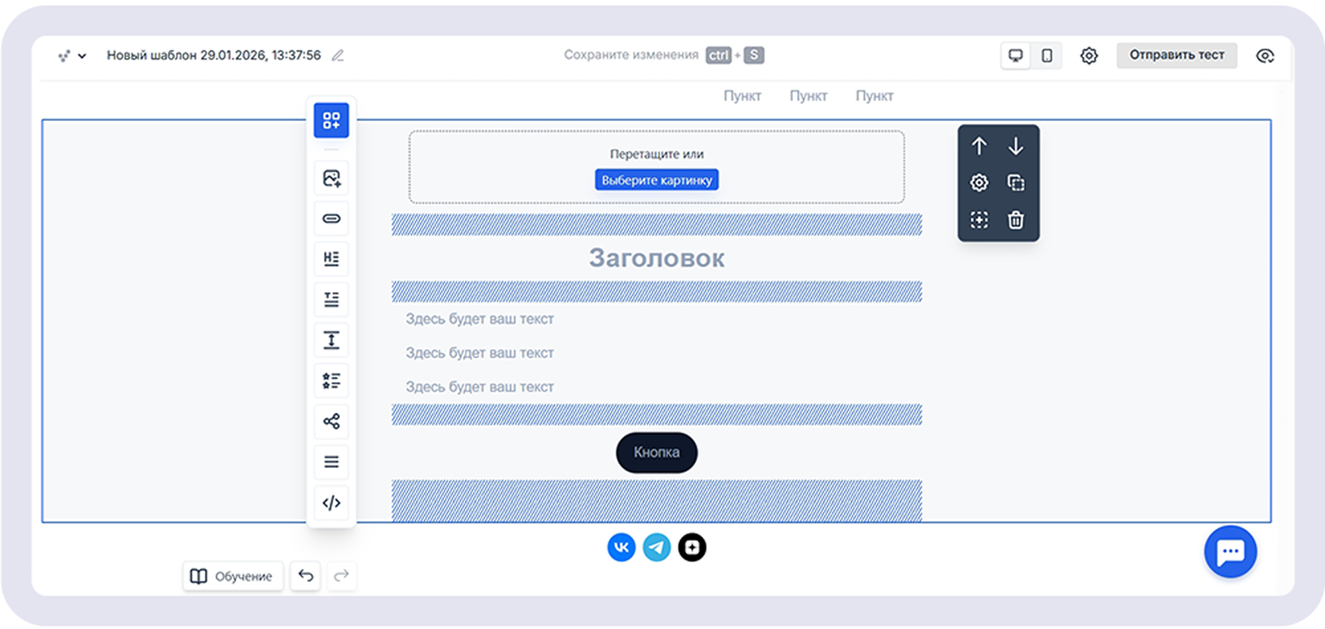Insert a heading block
The width and height of the screenshot is (1325, 629).
[331, 258]
